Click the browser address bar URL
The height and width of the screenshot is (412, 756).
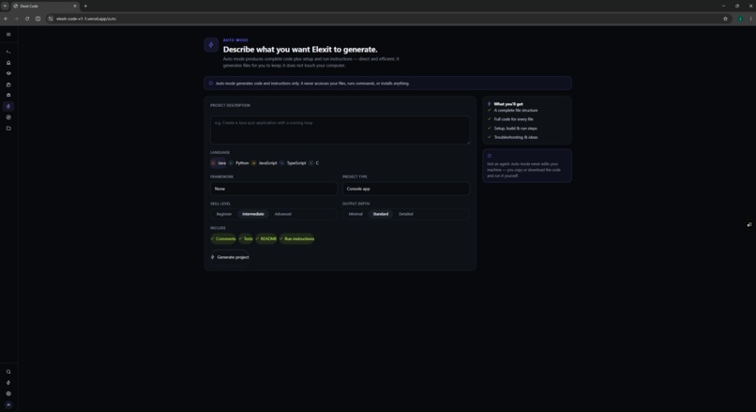click(86, 19)
